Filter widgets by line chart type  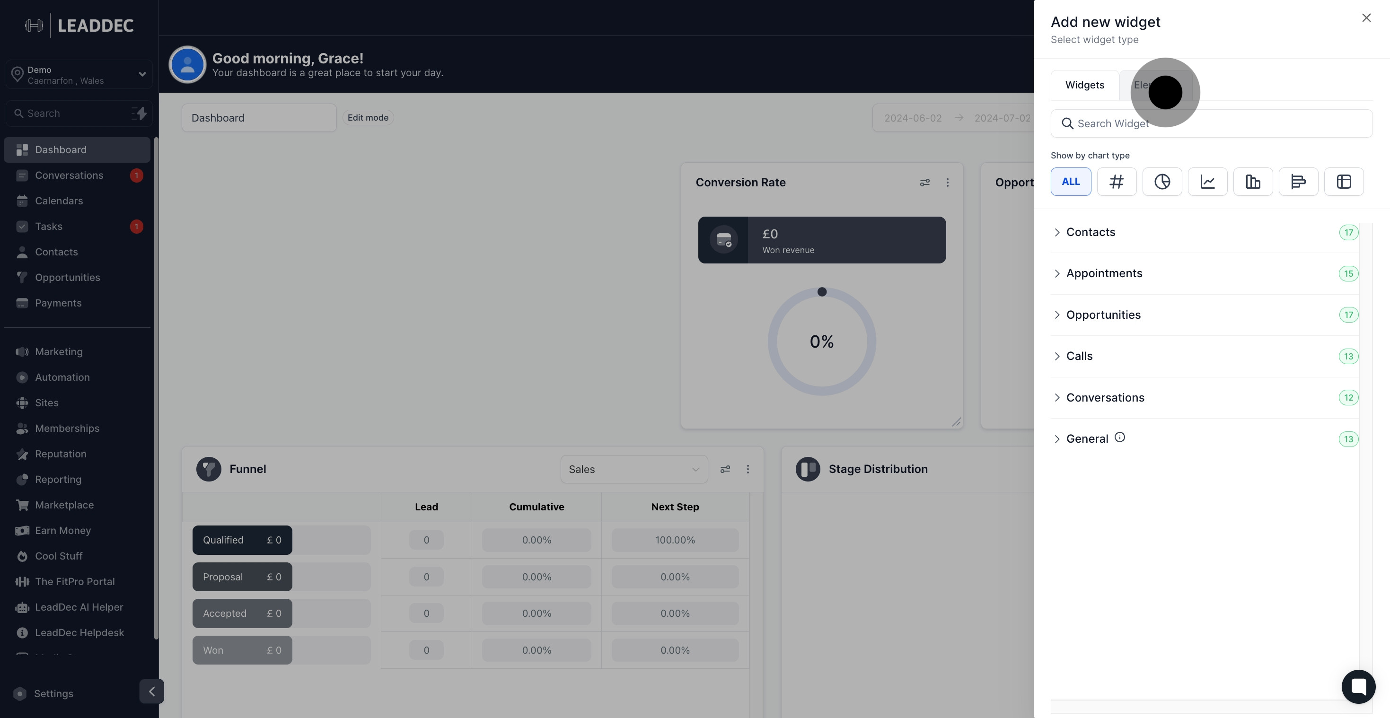pyautogui.click(x=1207, y=182)
